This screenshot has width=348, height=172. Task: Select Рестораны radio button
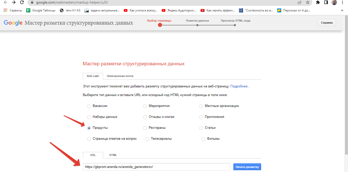point(145,128)
